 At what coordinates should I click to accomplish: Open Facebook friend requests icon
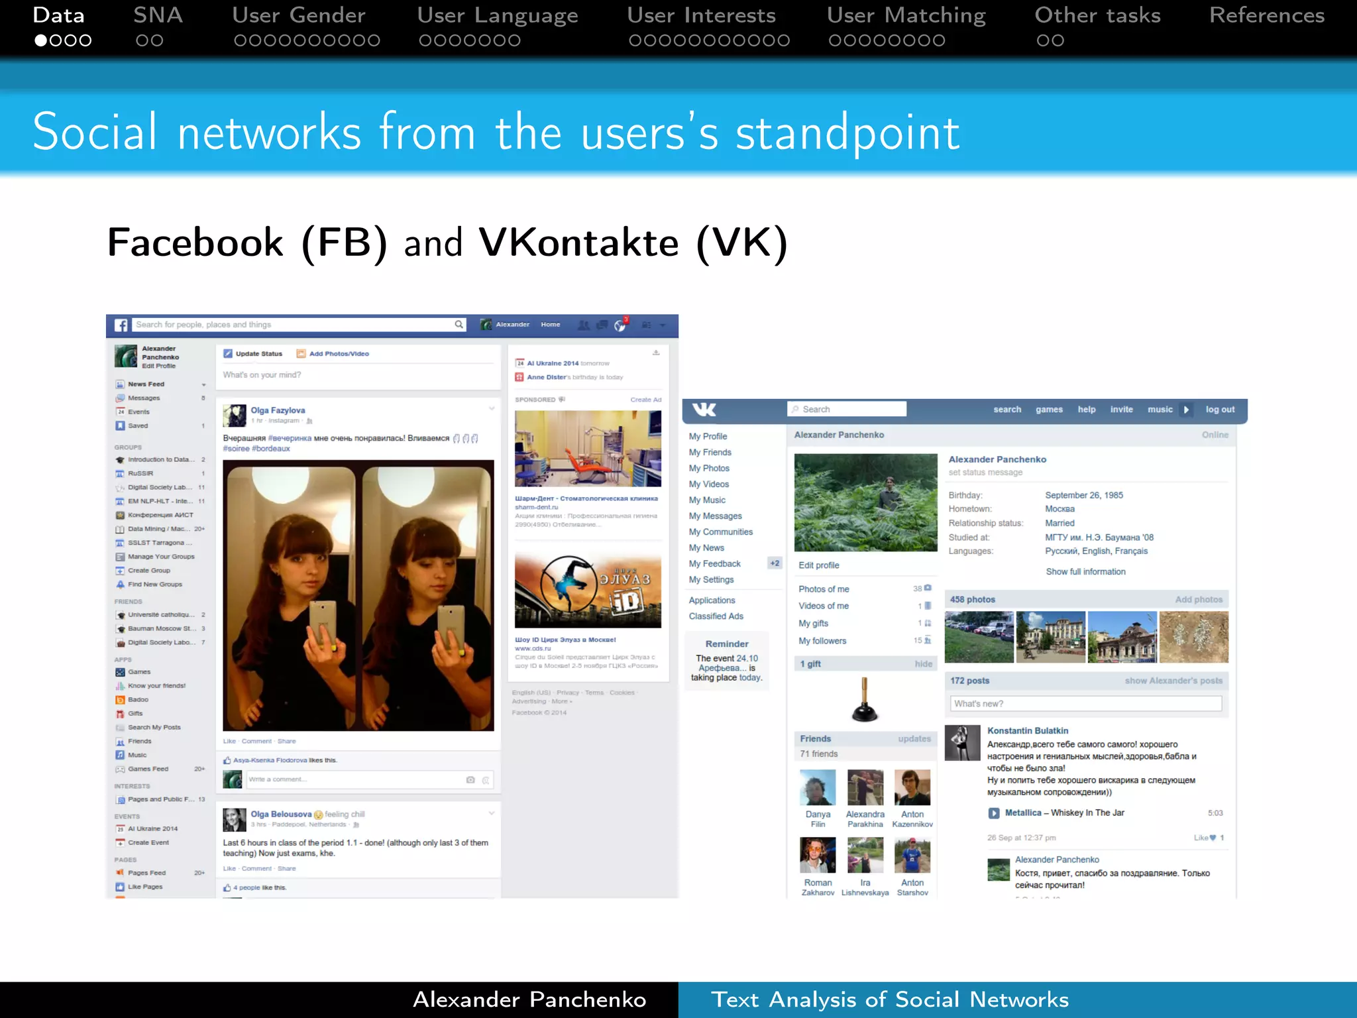tap(584, 325)
